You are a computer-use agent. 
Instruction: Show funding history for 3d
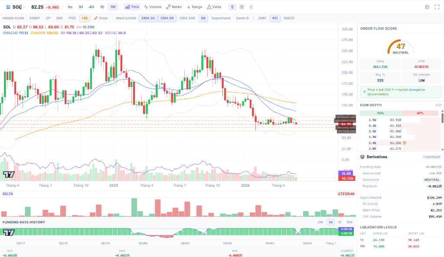click(x=330, y=222)
